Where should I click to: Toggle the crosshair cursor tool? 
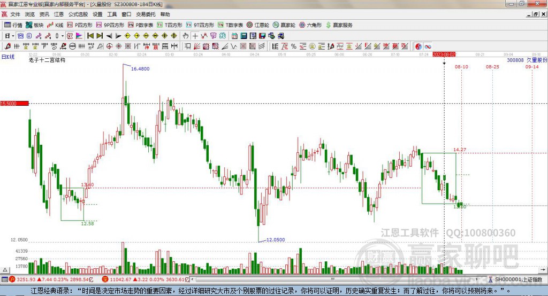(195, 36)
